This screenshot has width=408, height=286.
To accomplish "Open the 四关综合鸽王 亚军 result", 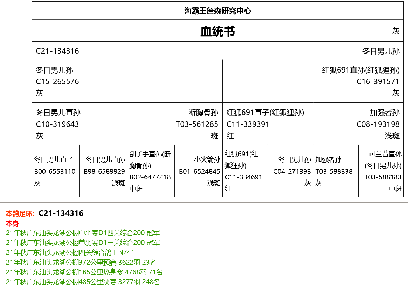I will tap(69, 252).
